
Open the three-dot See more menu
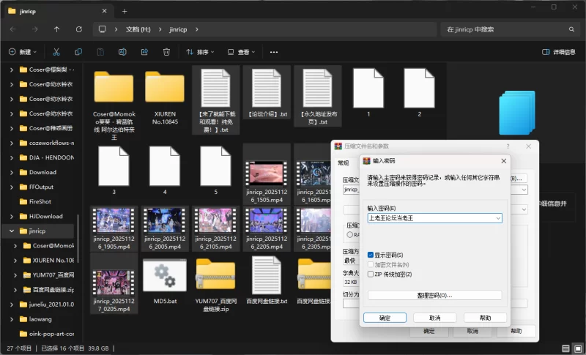click(274, 52)
